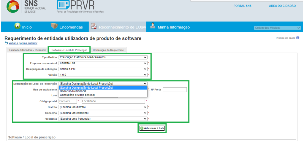304x141 pixels.
Task: Follow the Voltar à página anterior link
Action: (x=23, y=43)
